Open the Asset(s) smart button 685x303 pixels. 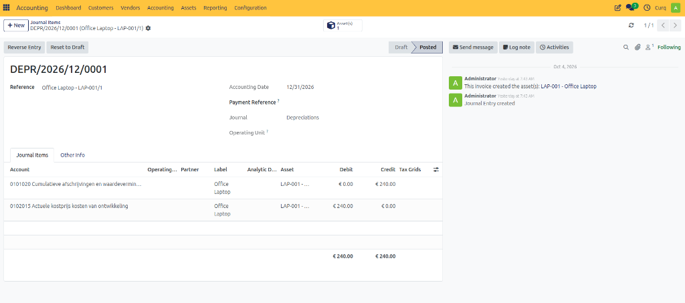(343, 25)
